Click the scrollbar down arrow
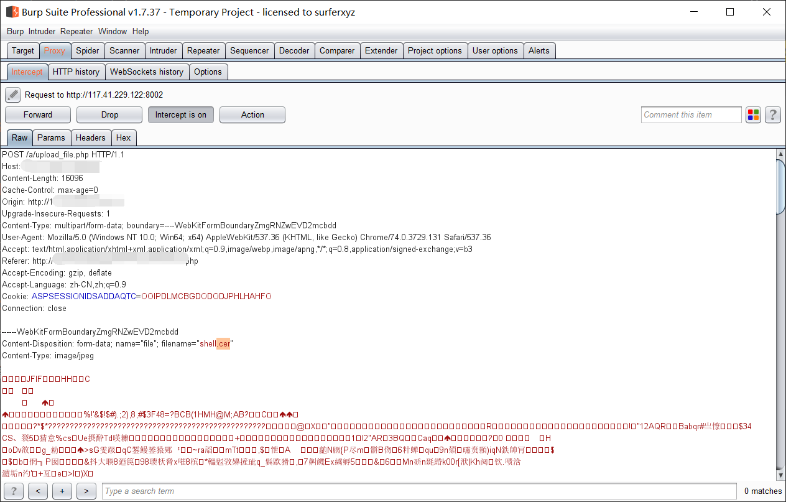 coord(781,475)
